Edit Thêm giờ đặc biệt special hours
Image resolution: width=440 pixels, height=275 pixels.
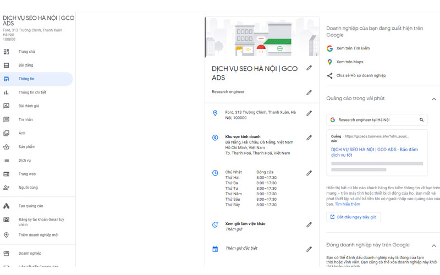coord(309,249)
